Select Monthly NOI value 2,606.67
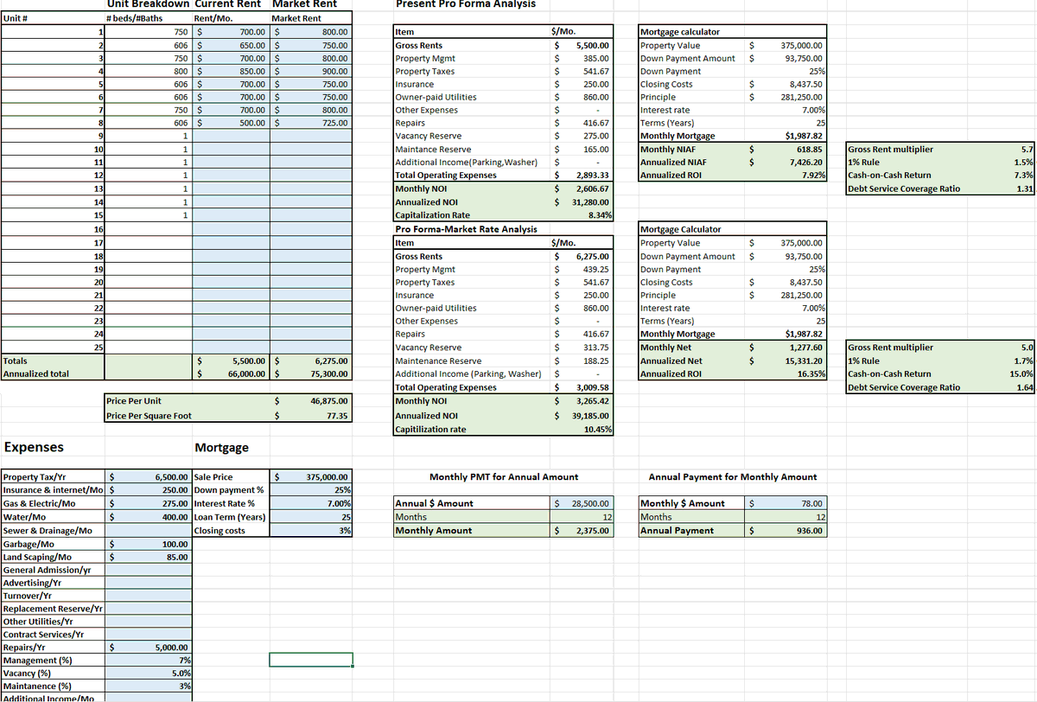This screenshot has height=702, width=1037. click(583, 188)
